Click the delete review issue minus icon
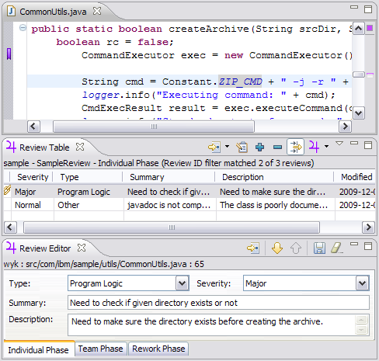The width and height of the screenshot is (379, 361). 277,147
